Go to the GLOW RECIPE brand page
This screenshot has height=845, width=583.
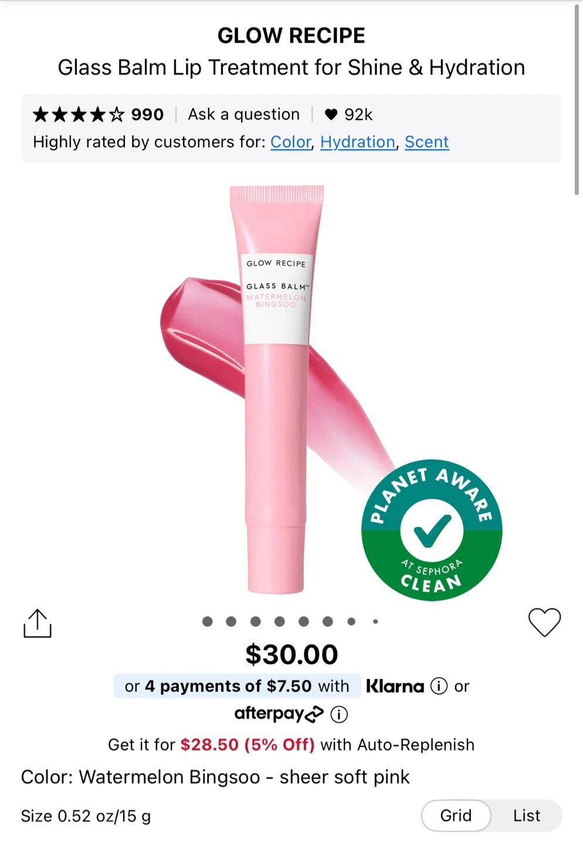coord(291,36)
